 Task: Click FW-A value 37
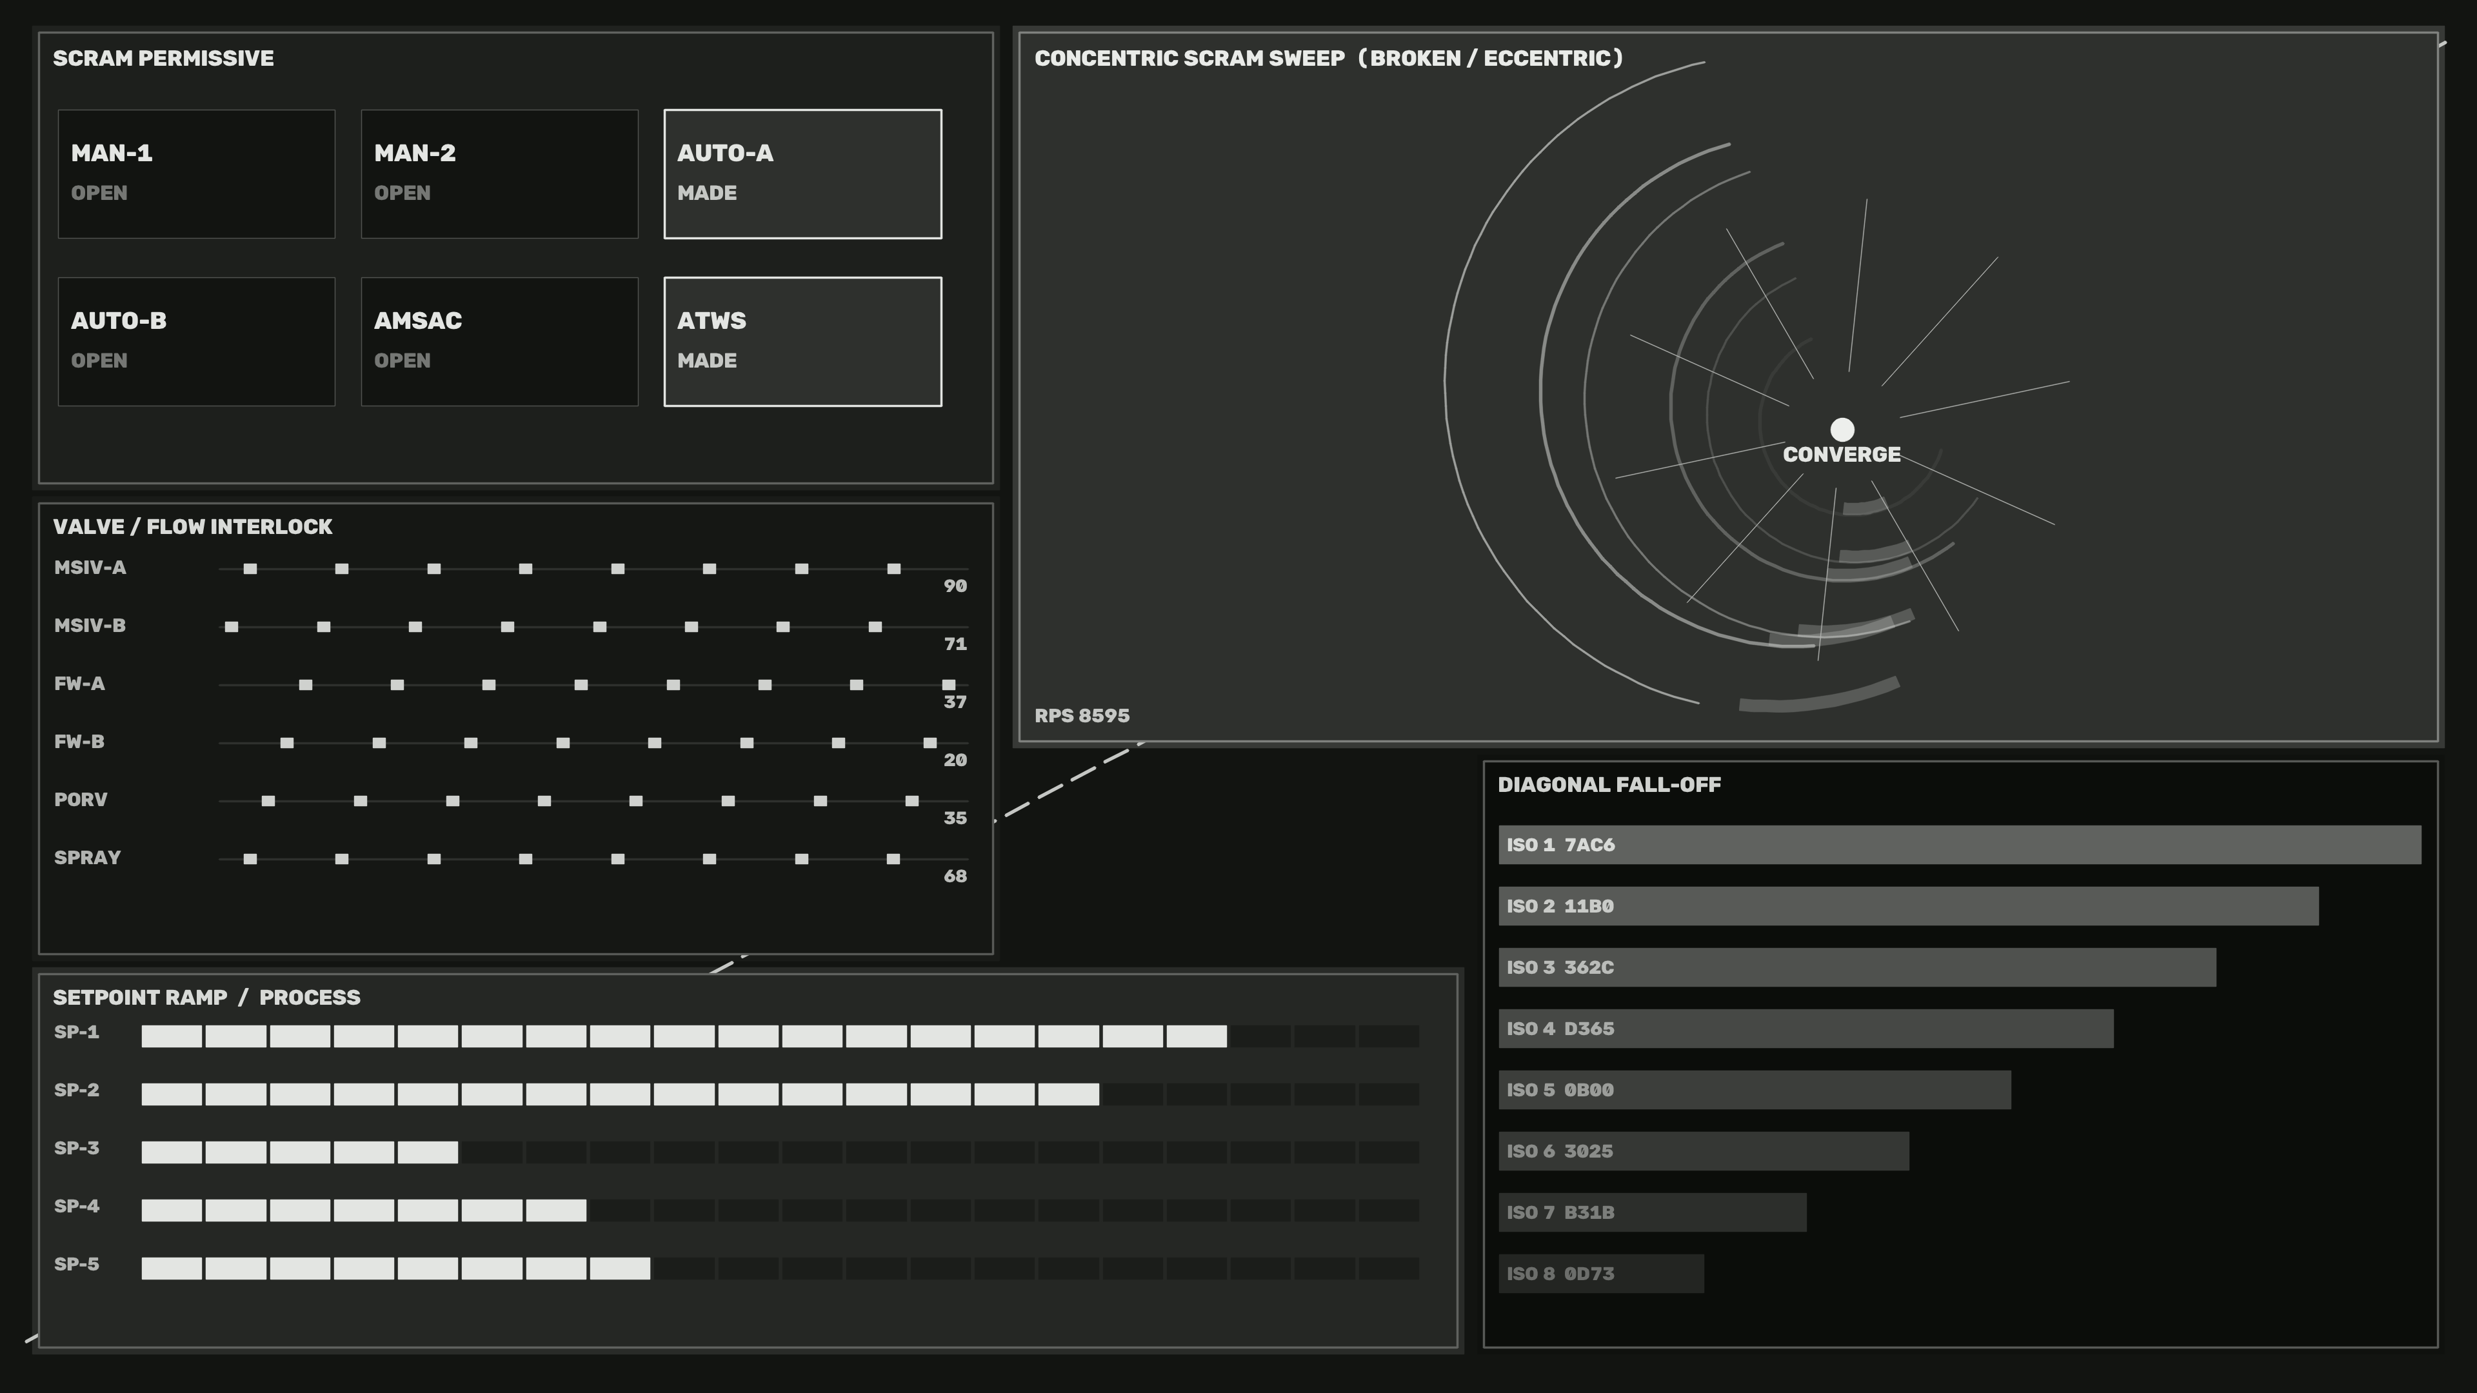click(955, 702)
